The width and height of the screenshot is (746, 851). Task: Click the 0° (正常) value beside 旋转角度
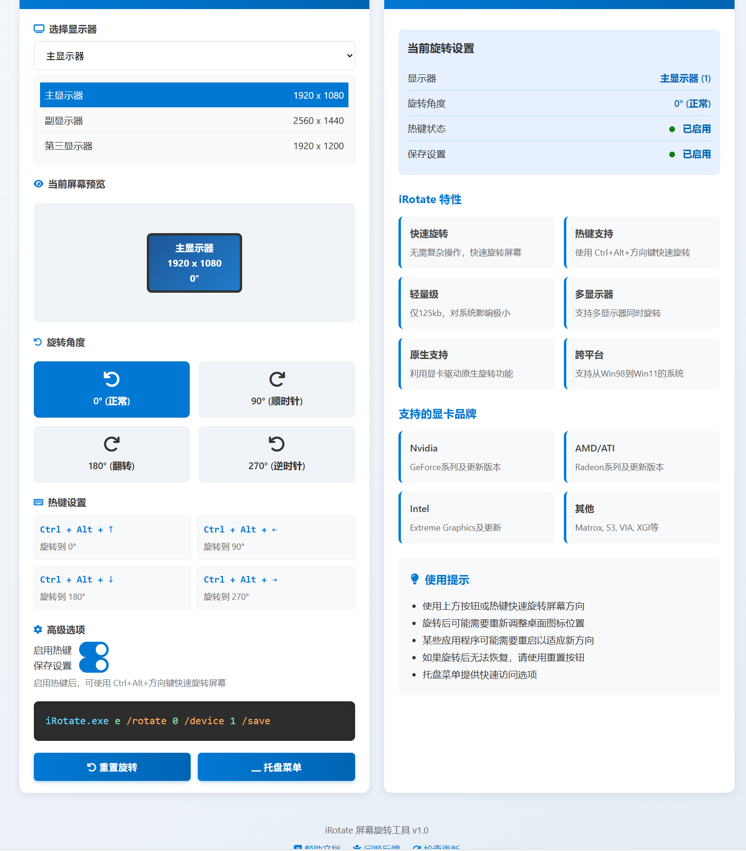tap(692, 103)
